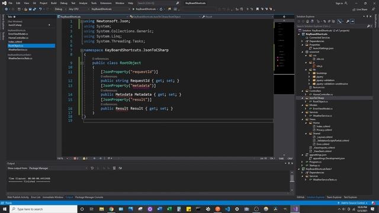The image size is (379, 213).
Task: Toggle the bookmark icon in the toolbar
Action: point(258,9)
